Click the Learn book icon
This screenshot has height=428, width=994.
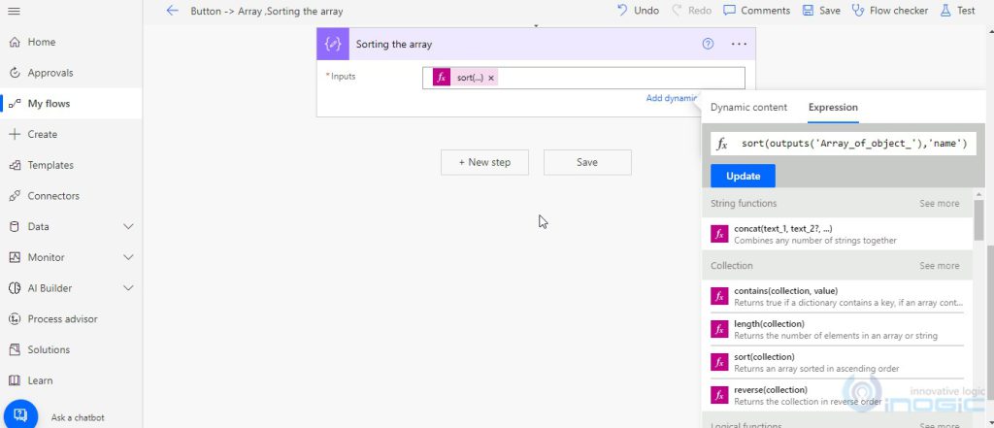point(15,380)
